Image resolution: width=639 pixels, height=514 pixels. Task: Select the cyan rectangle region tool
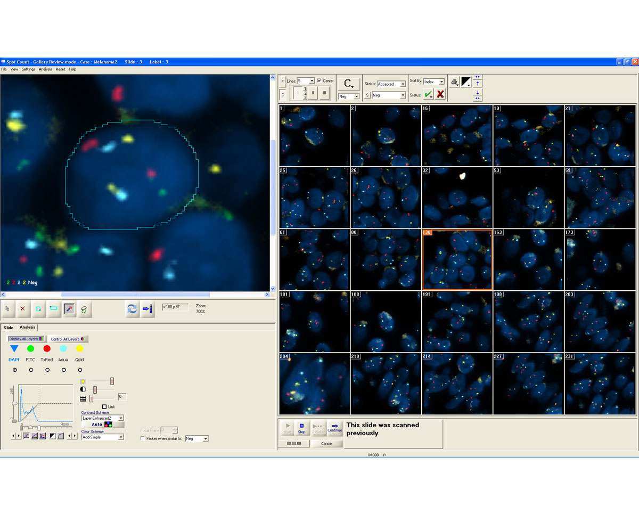click(x=54, y=308)
